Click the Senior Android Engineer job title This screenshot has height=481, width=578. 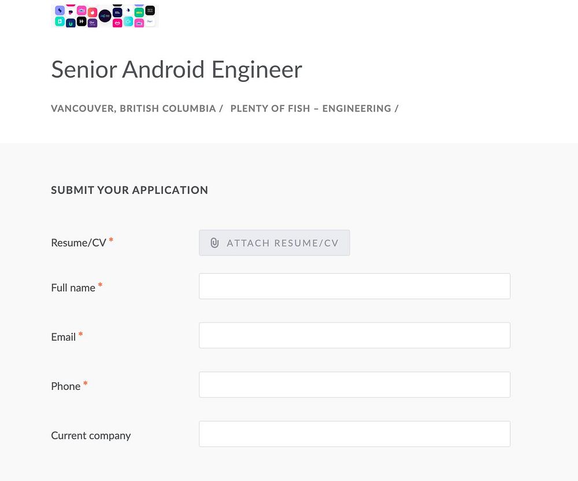176,70
